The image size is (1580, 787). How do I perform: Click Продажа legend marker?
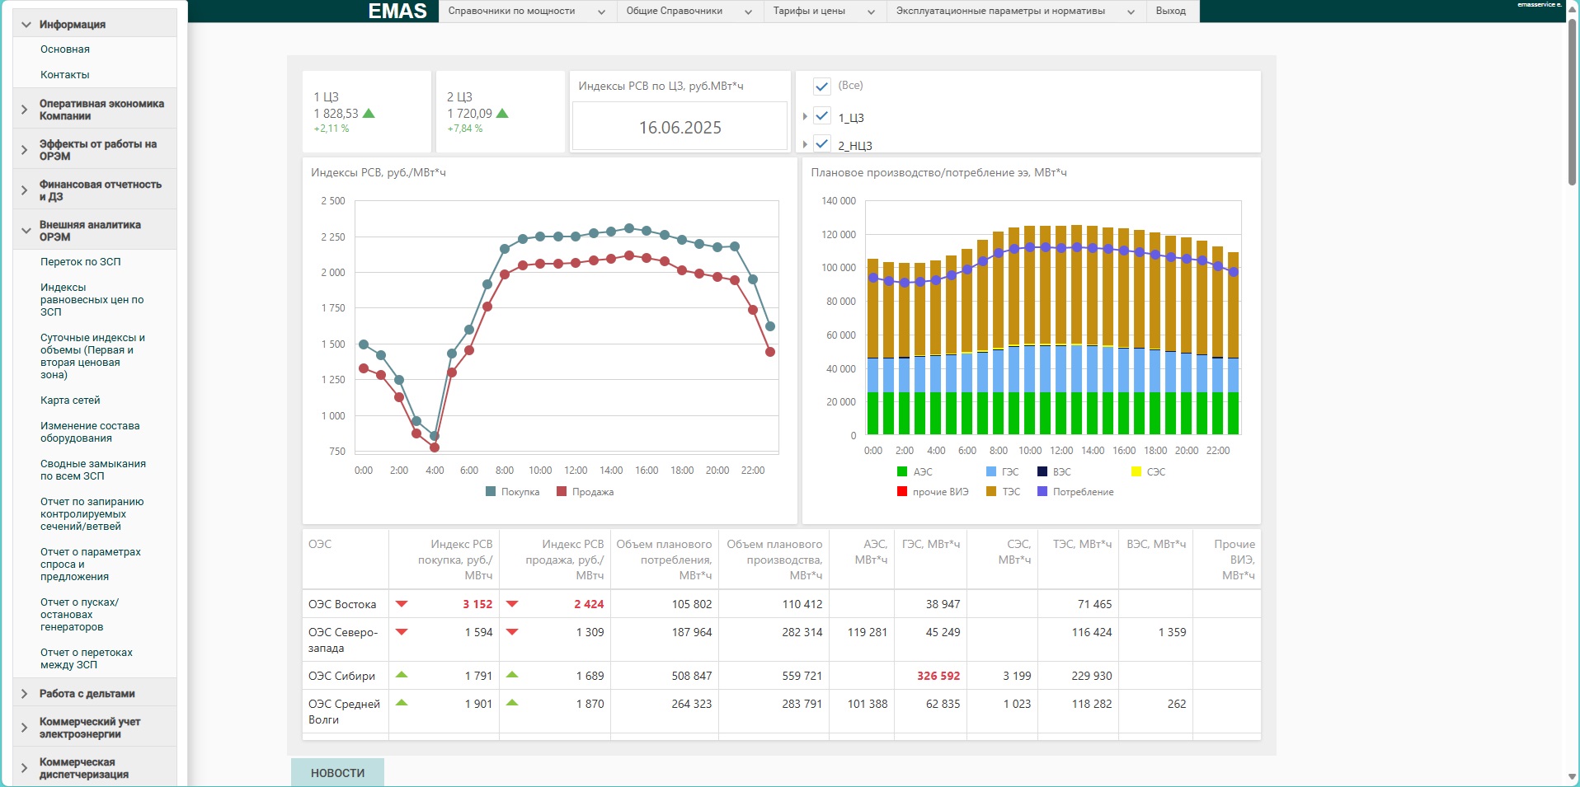click(562, 492)
